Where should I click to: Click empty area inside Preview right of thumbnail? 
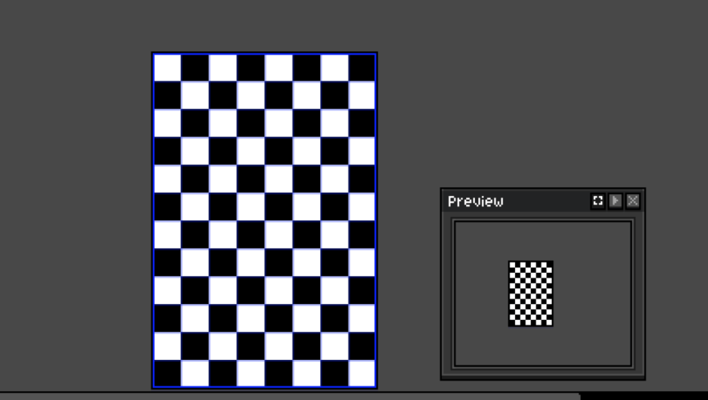(591, 293)
